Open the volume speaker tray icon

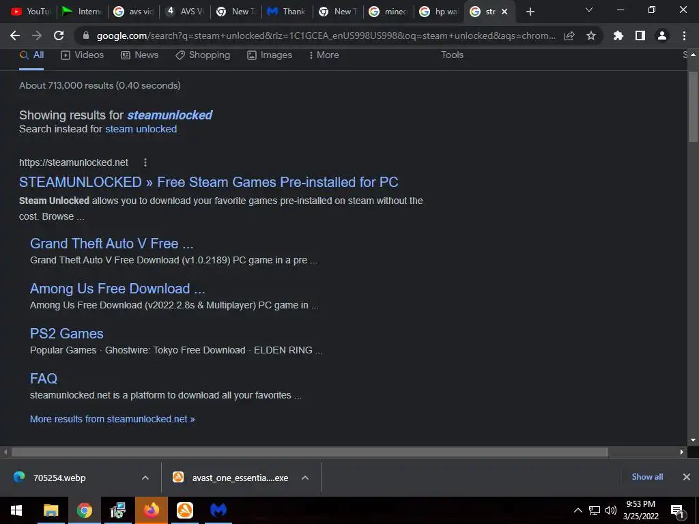coord(611,510)
